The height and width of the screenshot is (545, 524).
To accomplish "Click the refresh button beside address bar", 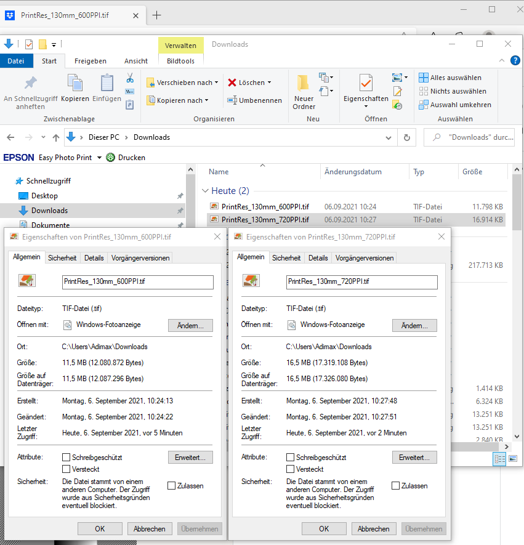I will click(406, 137).
